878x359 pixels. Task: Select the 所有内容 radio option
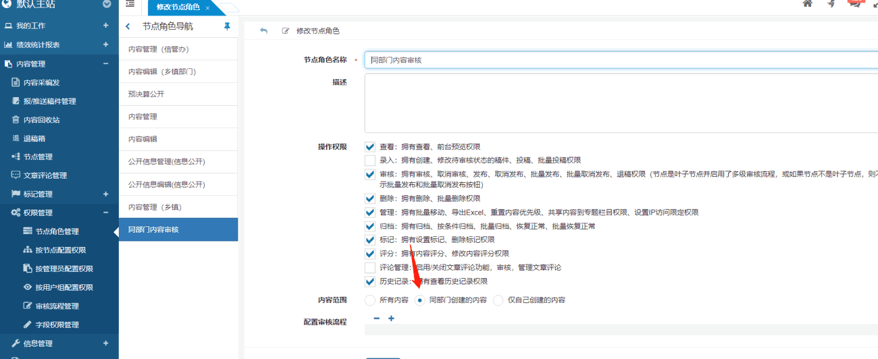click(x=369, y=300)
